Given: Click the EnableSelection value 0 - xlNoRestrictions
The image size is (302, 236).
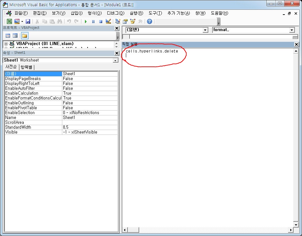Looking at the screenshot, I should [81, 112].
